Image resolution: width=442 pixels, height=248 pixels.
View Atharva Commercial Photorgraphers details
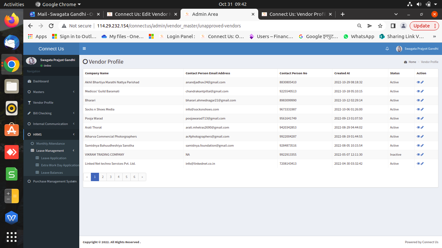pyautogui.click(x=418, y=137)
